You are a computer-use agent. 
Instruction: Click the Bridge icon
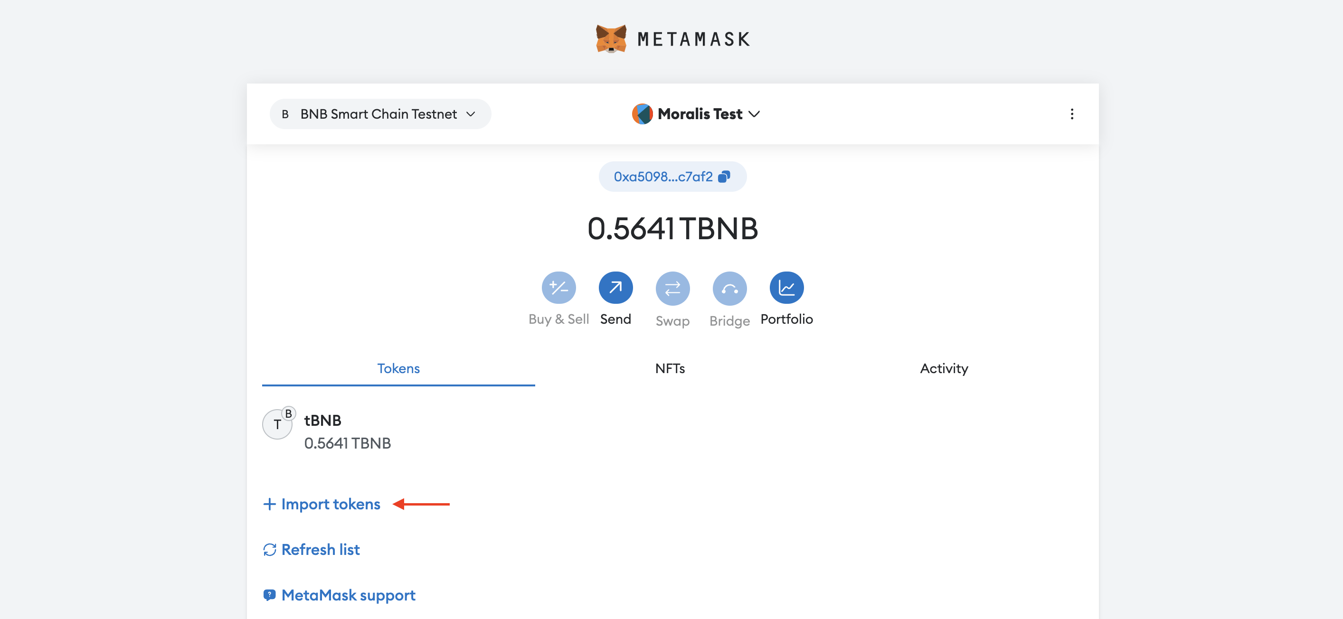tap(730, 288)
